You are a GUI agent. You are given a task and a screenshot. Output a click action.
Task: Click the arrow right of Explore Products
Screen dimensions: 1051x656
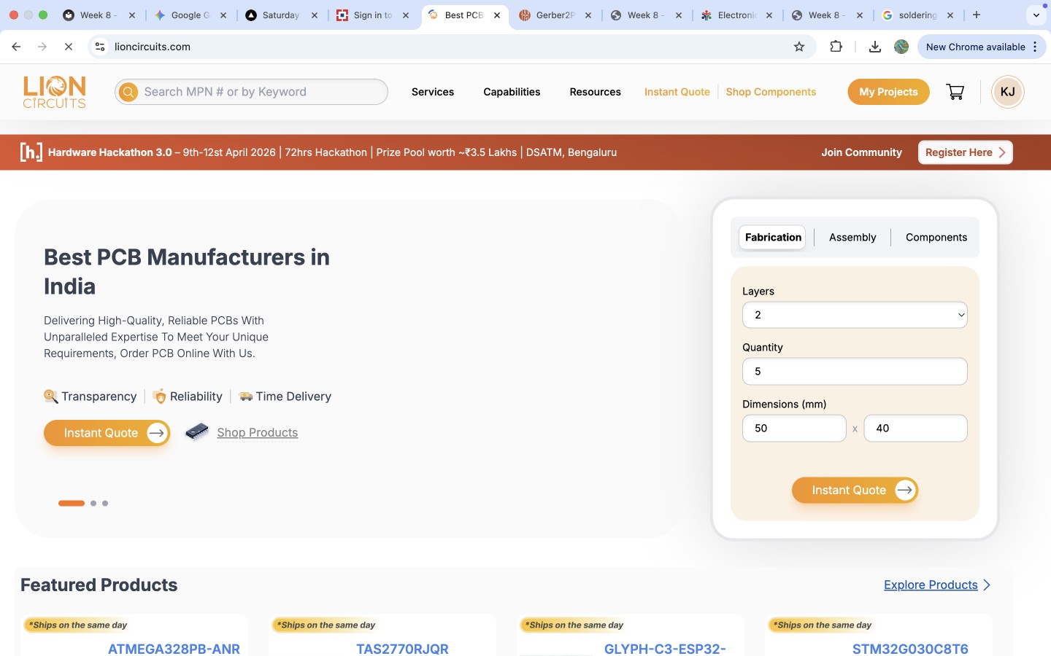point(987,585)
